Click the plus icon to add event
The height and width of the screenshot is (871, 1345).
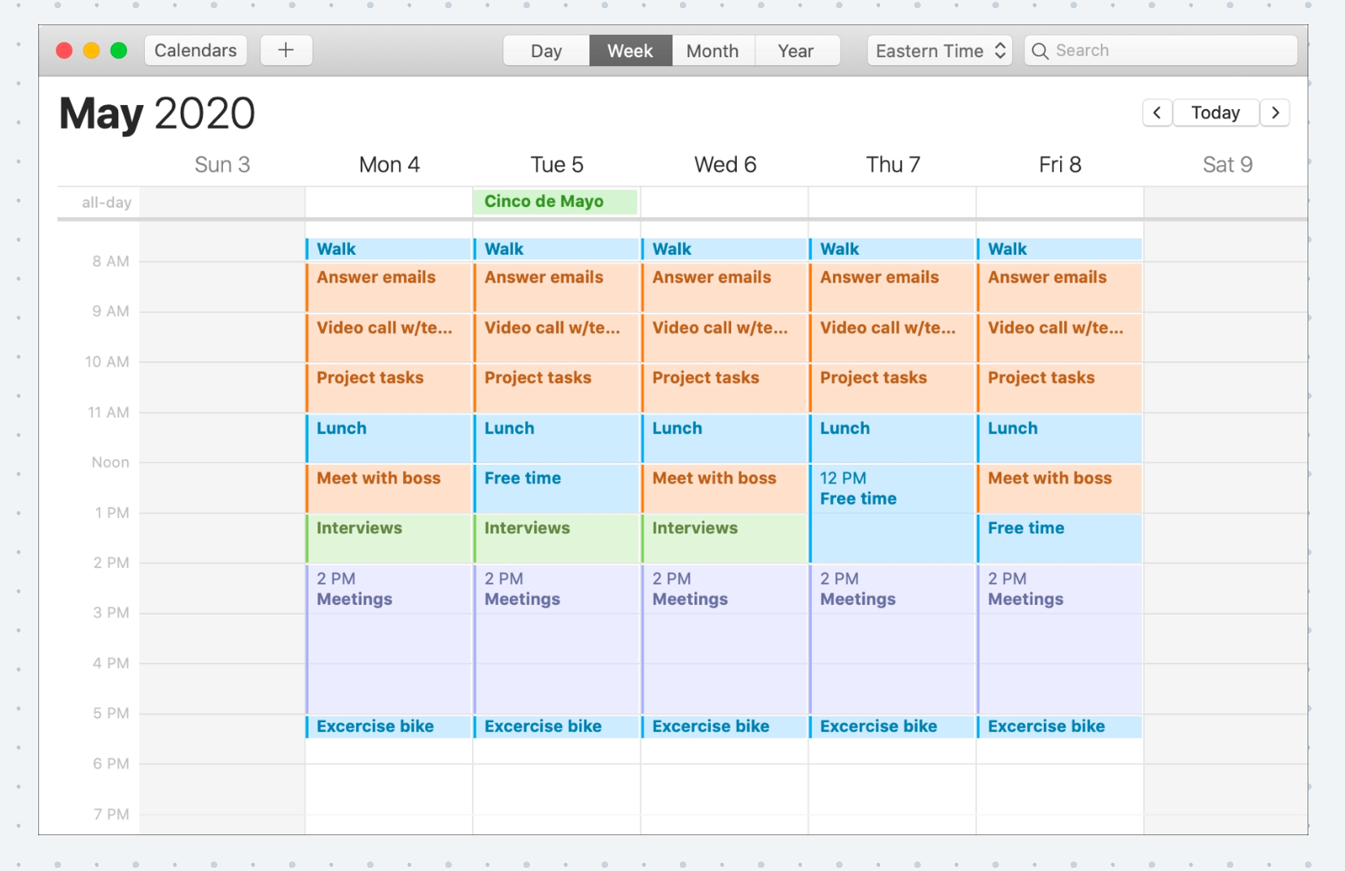286,50
